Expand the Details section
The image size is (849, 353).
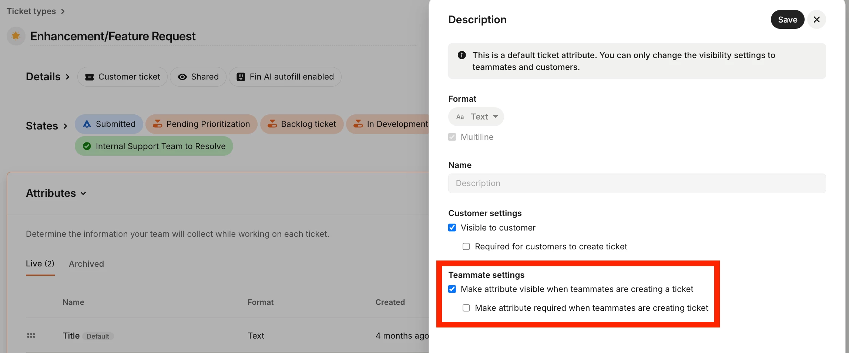[48, 77]
